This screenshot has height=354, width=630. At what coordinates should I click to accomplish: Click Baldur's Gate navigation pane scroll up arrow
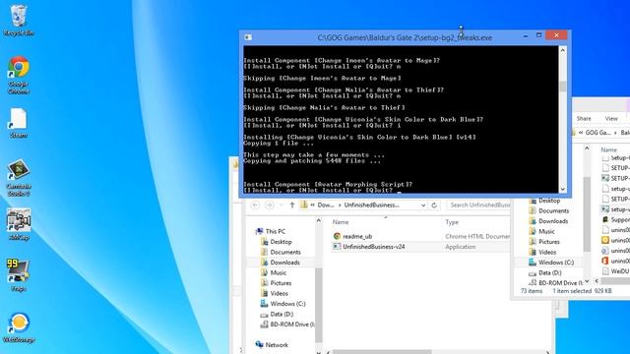pyautogui.click(x=587, y=148)
